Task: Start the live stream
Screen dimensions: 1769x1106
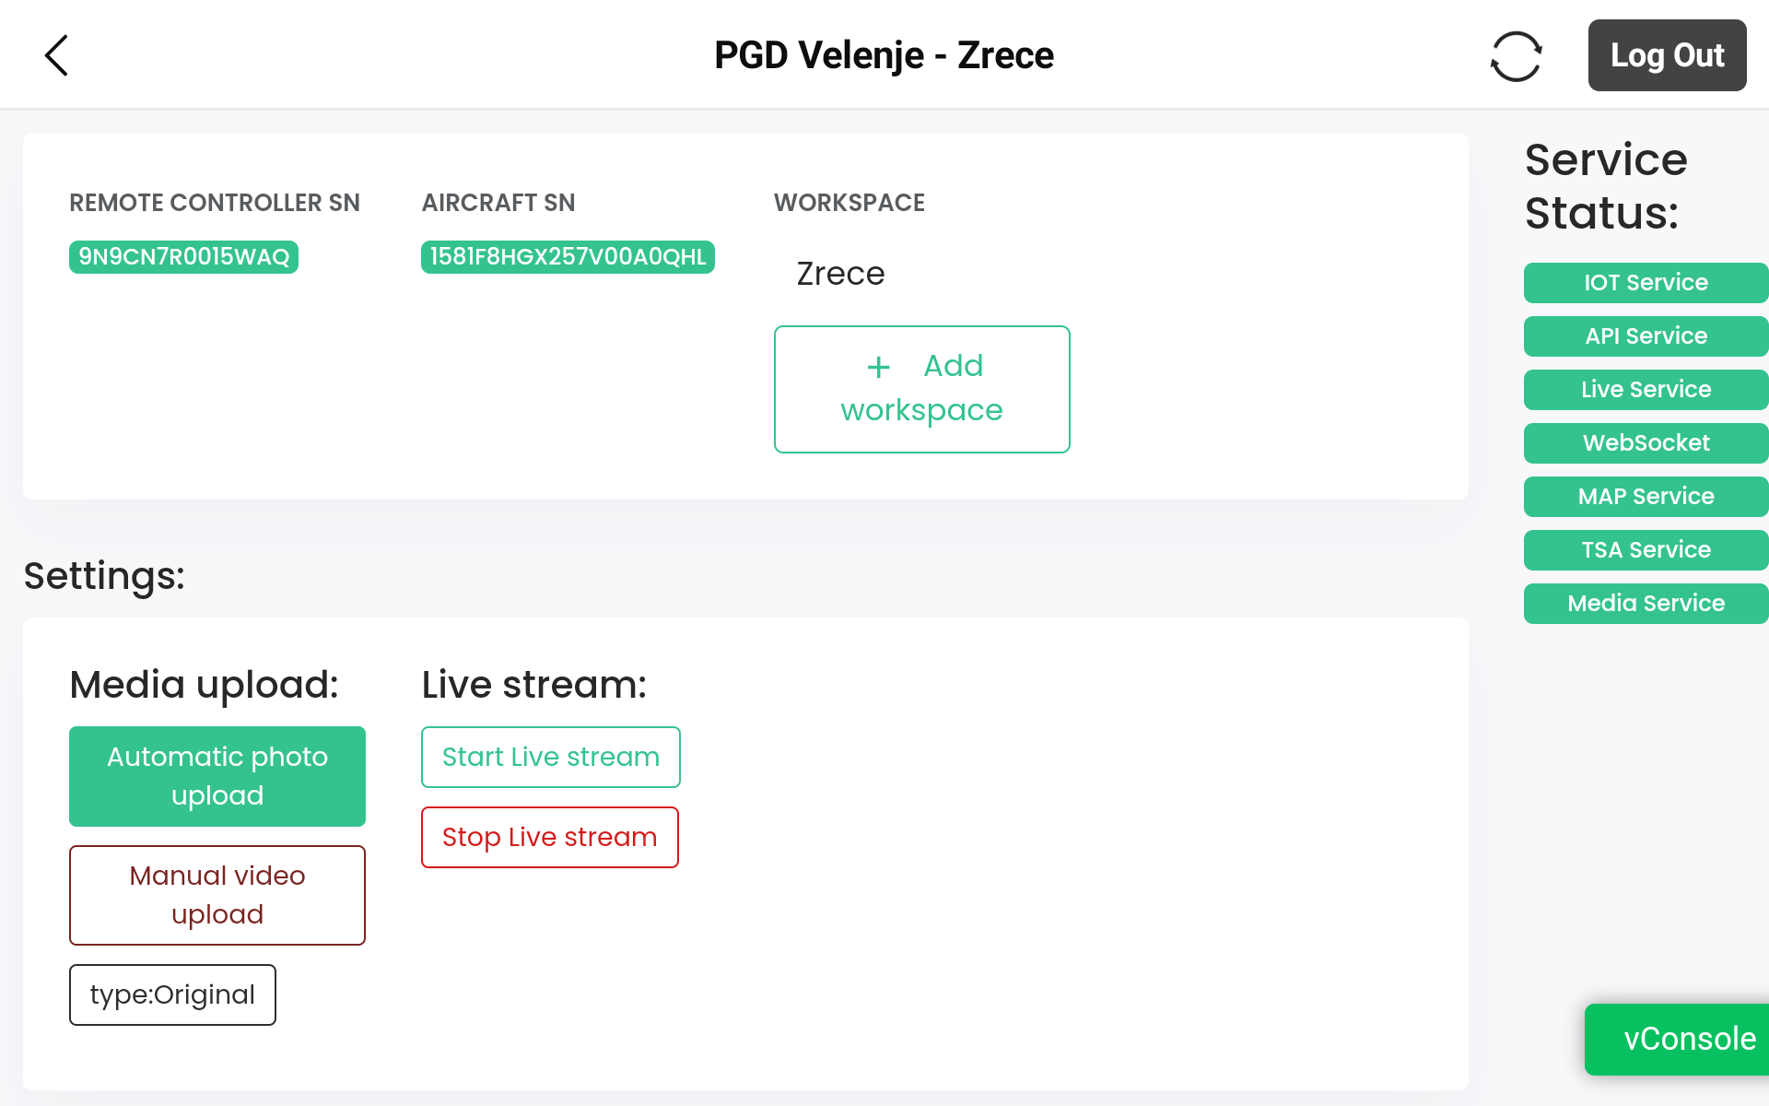Action: pos(551,757)
